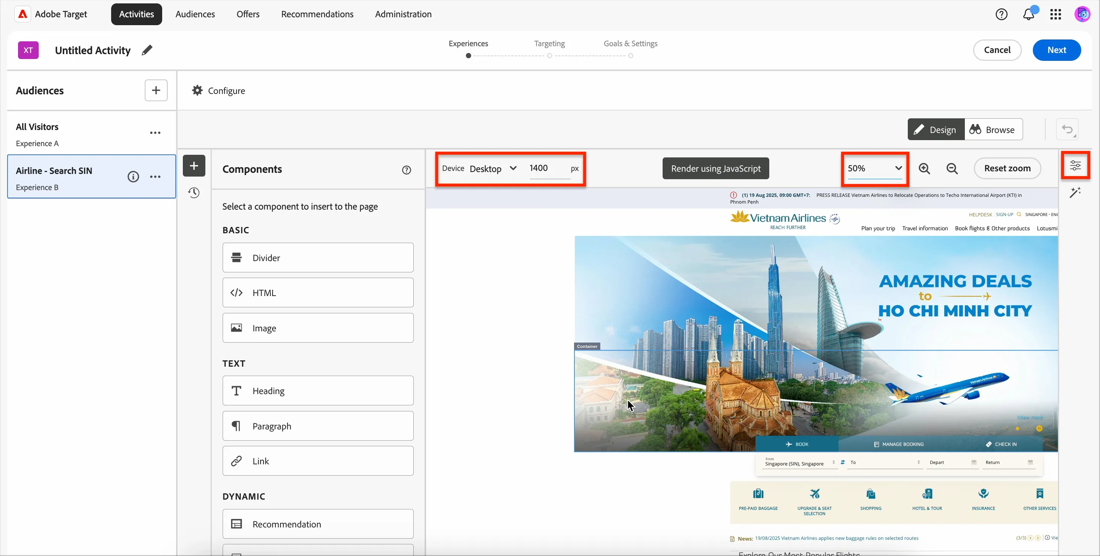Add a new audience with plus button
This screenshot has height=556, width=1100.
coord(156,90)
